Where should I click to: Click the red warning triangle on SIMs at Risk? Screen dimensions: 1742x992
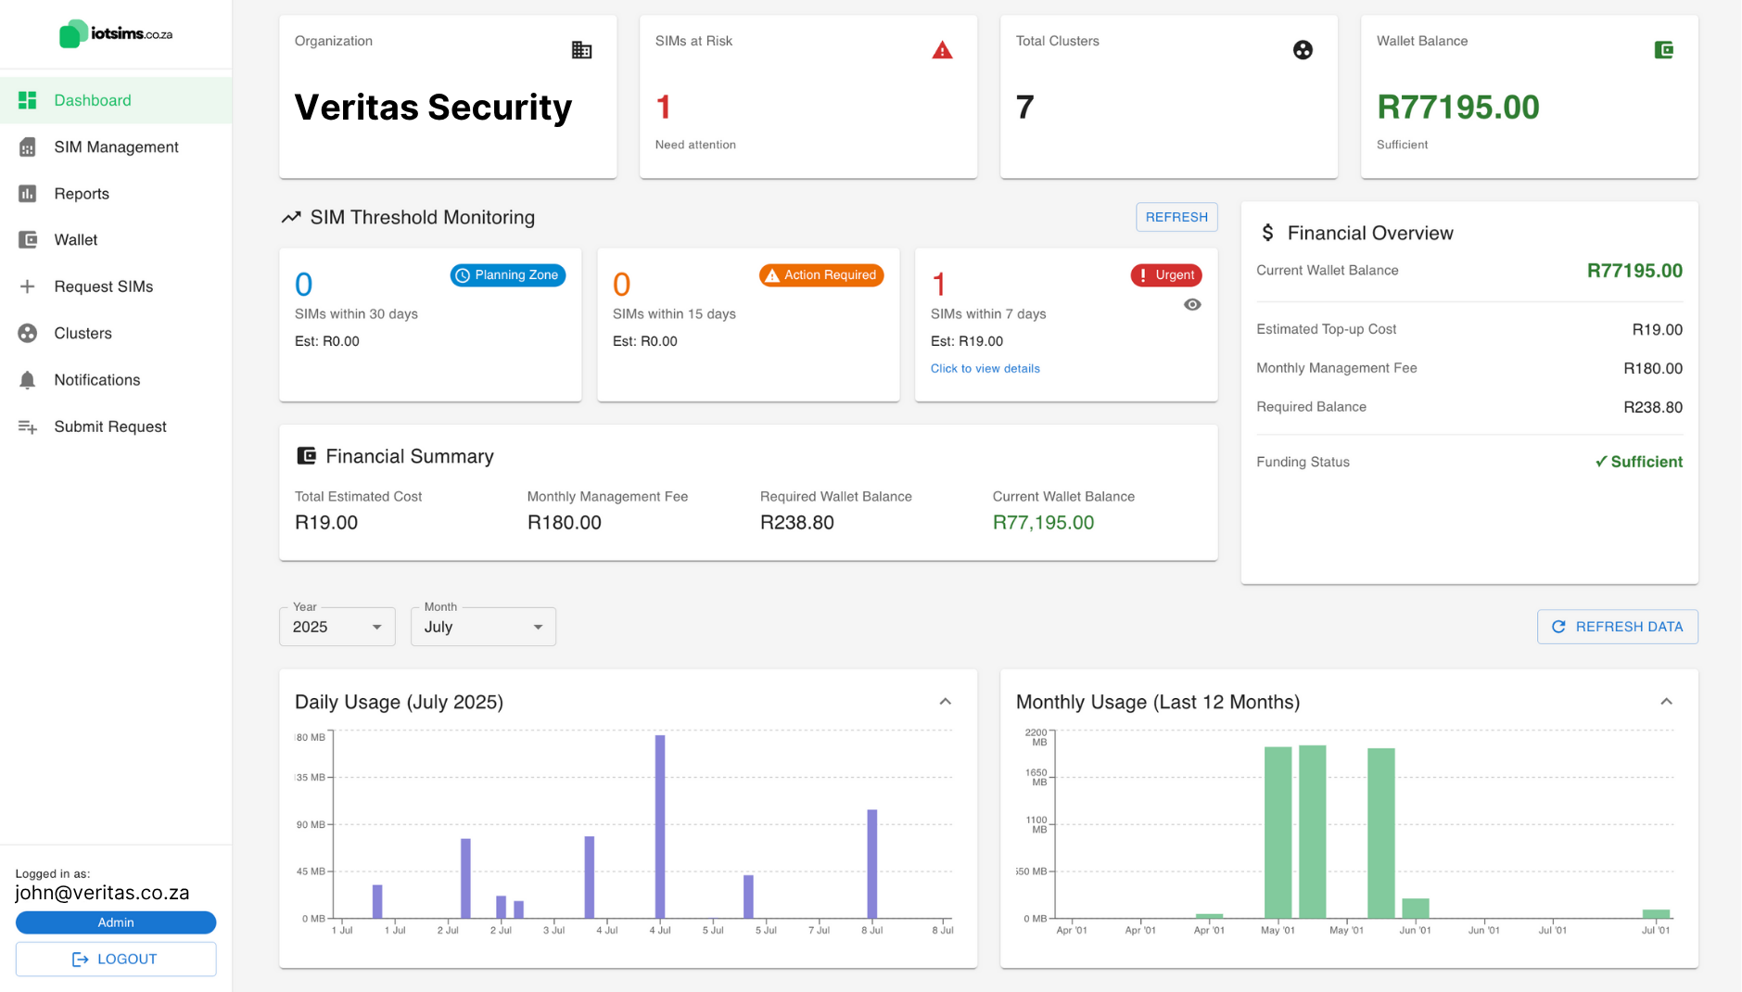[942, 50]
